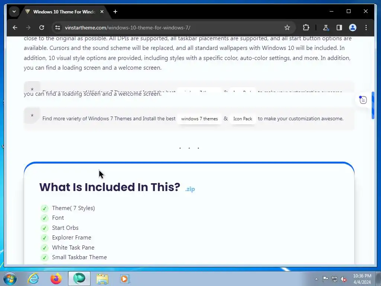Open the Extensions puzzle icon
The width and height of the screenshot is (381, 286).
coord(306,28)
